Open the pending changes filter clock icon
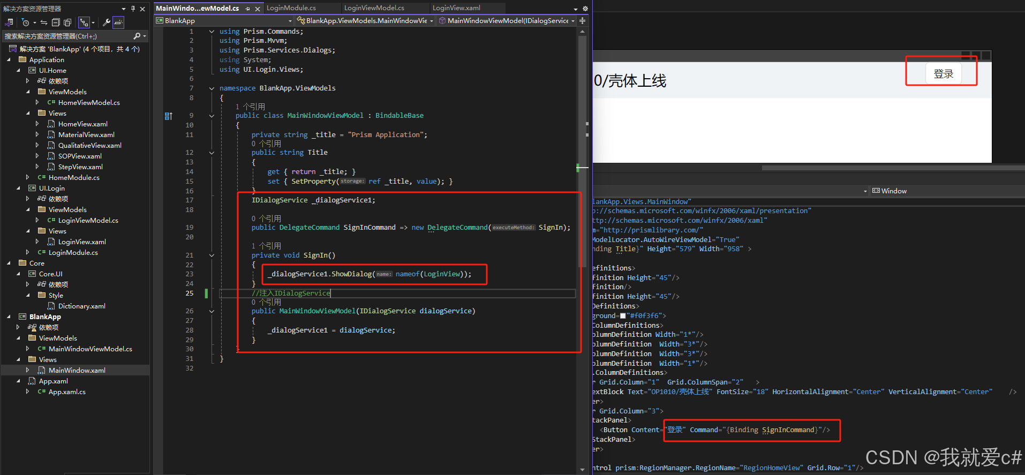 (25, 22)
